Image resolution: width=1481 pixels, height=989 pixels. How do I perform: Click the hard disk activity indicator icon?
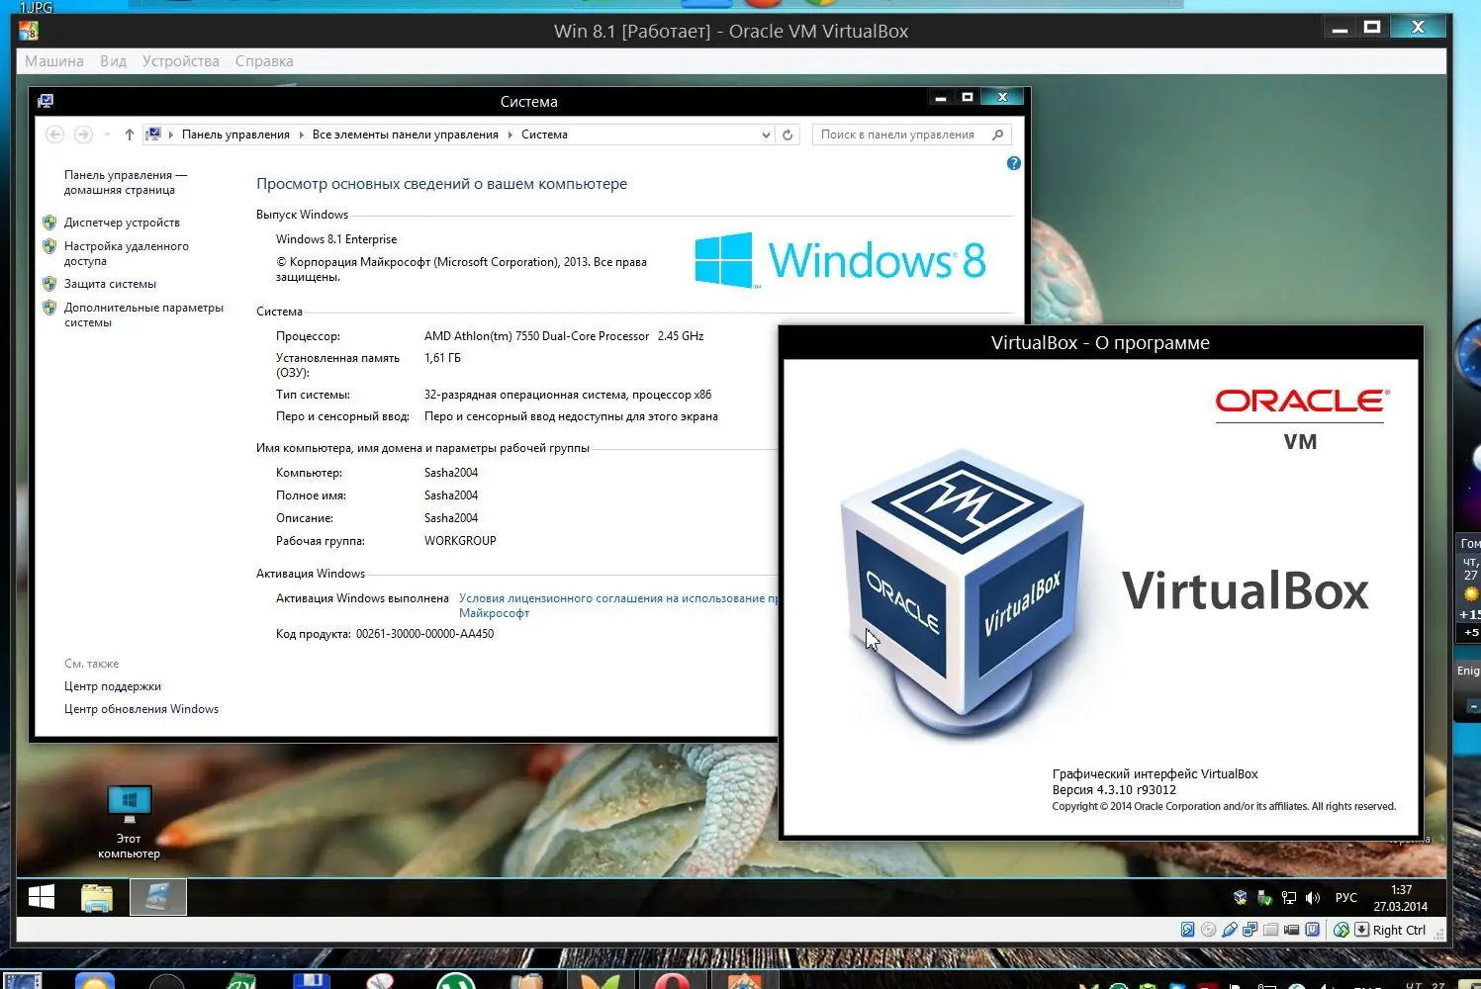click(1187, 930)
